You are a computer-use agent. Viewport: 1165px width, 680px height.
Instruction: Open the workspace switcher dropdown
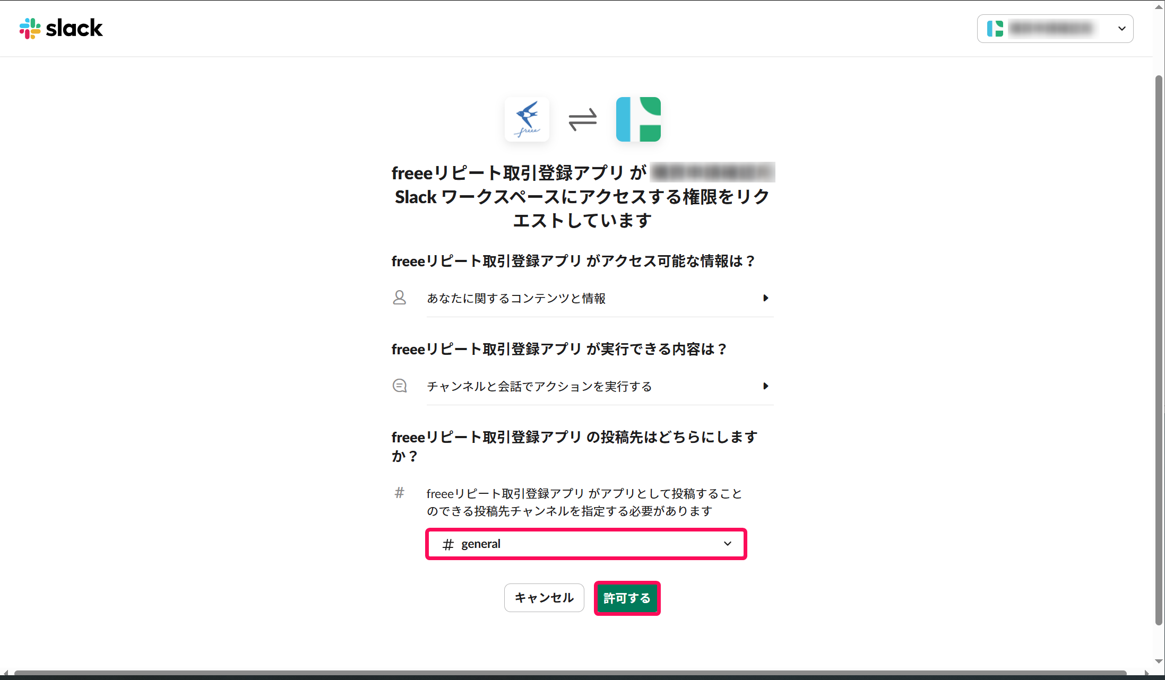pos(1055,29)
